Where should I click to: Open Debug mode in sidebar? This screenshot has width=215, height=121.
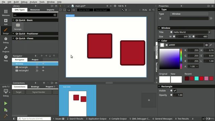tap(6, 40)
